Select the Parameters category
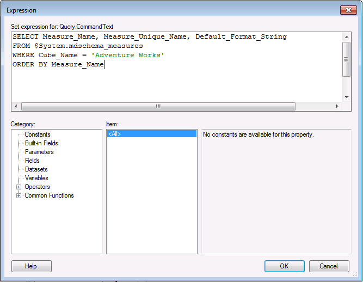The width and height of the screenshot is (363, 282). point(39,152)
